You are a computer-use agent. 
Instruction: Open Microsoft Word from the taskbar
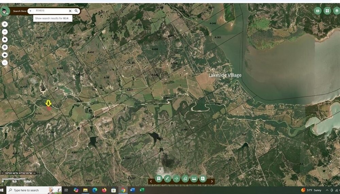point(133,190)
